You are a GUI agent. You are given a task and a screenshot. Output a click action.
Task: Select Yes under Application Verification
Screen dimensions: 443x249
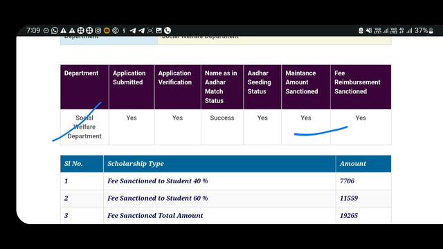point(177,118)
